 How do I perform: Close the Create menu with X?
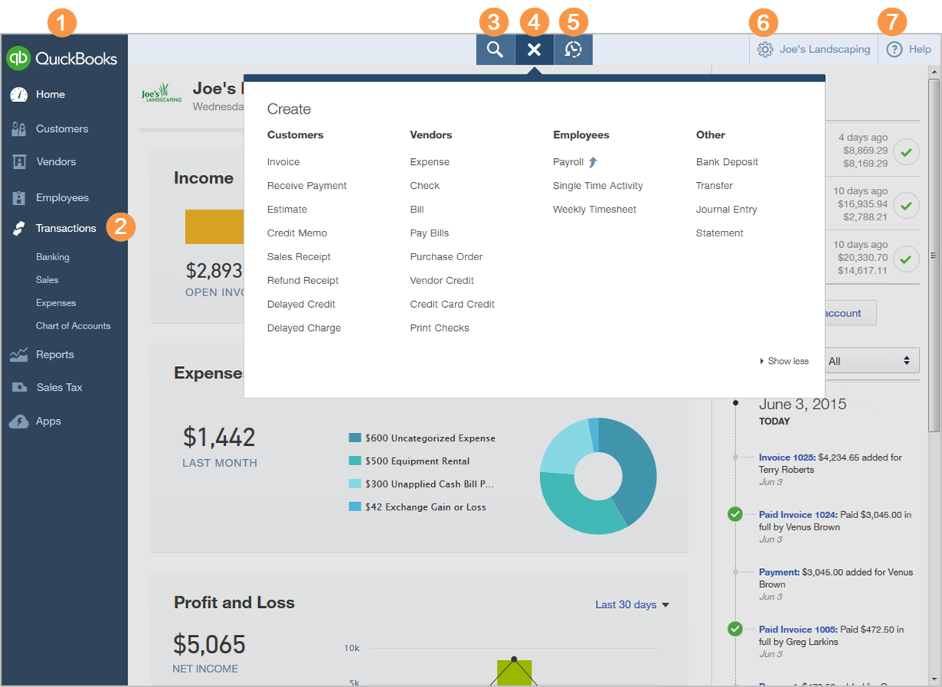click(x=534, y=50)
